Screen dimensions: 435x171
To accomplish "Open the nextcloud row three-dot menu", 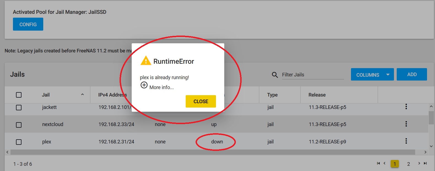I will (x=406, y=124).
